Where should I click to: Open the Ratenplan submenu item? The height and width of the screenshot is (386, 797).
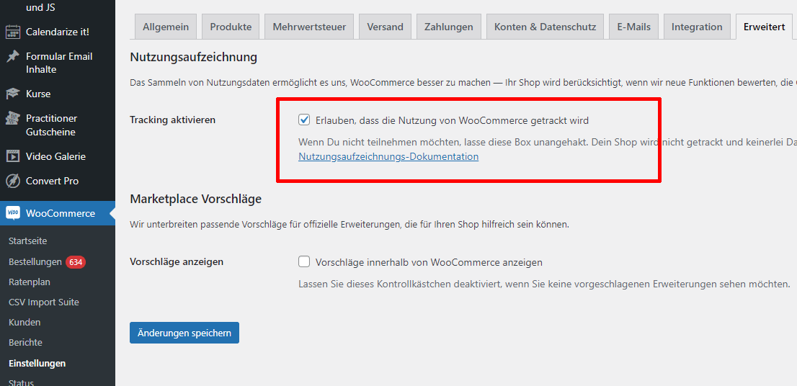pyautogui.click(x=30, y=282)
